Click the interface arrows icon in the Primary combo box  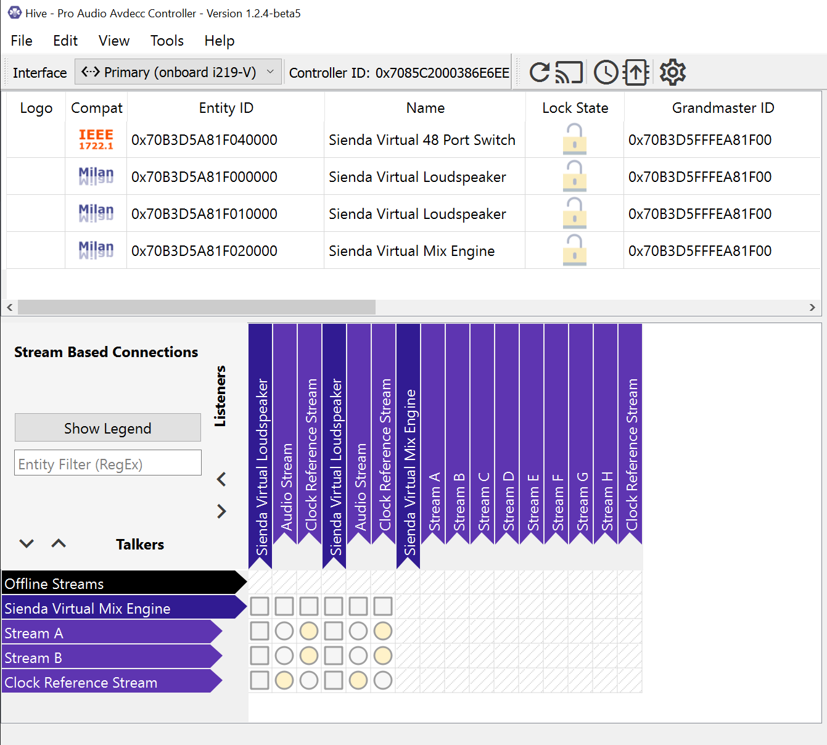[x=91, y=72]
